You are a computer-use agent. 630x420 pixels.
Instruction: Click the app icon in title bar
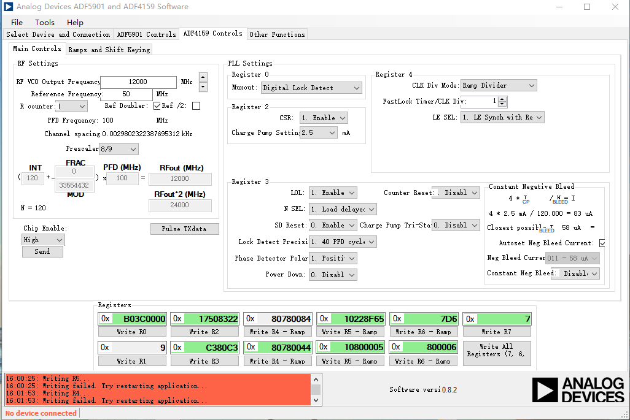(8, 7)
